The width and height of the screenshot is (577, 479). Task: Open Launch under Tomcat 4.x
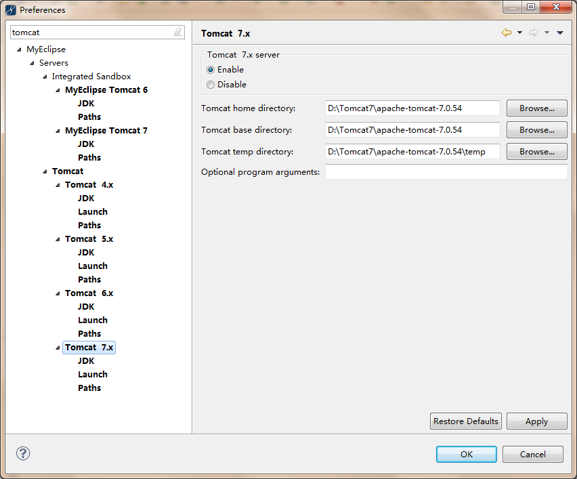click(x=93, y=211)
